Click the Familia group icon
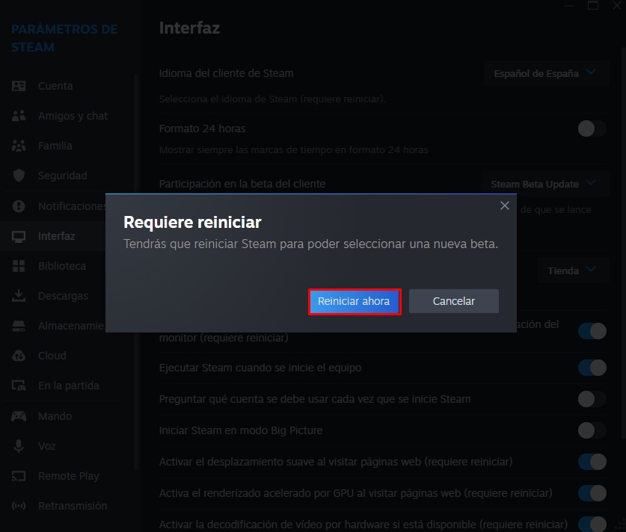 tap(19, 146)
